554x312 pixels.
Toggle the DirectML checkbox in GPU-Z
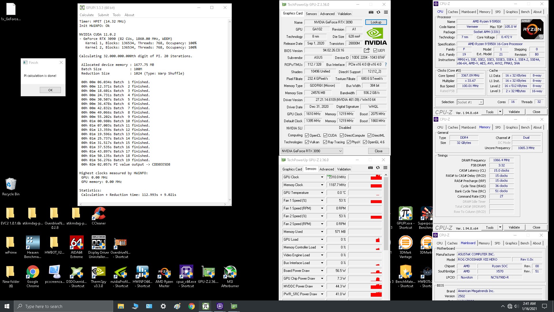pyautogui.click(x=369, y=135)
